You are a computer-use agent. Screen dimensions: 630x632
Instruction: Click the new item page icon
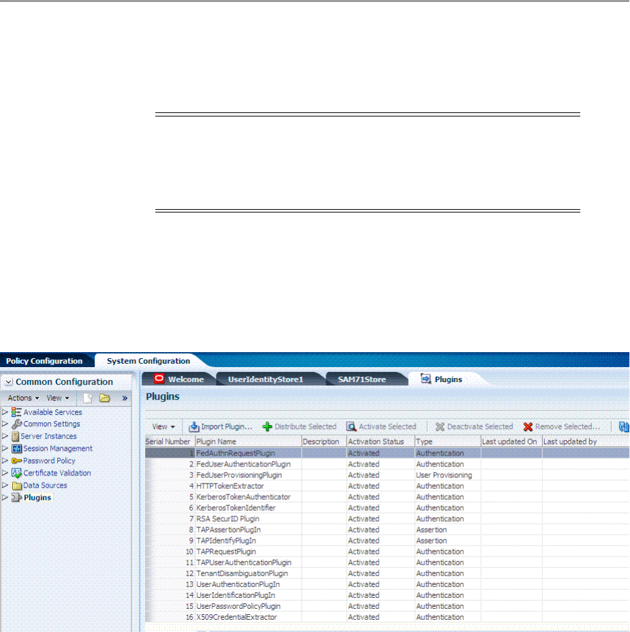[88, 398]
